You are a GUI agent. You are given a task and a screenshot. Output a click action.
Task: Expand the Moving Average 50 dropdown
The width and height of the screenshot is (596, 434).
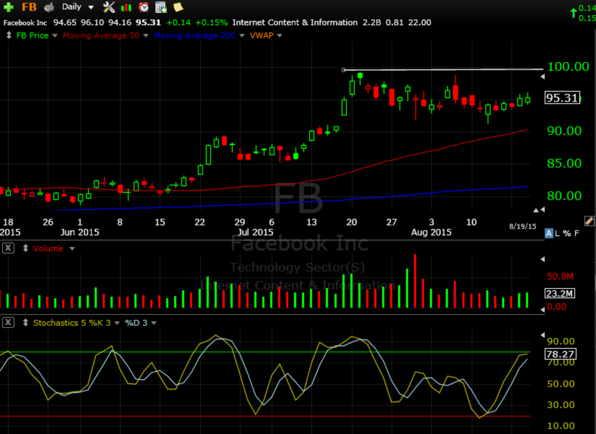click(146, 36)
